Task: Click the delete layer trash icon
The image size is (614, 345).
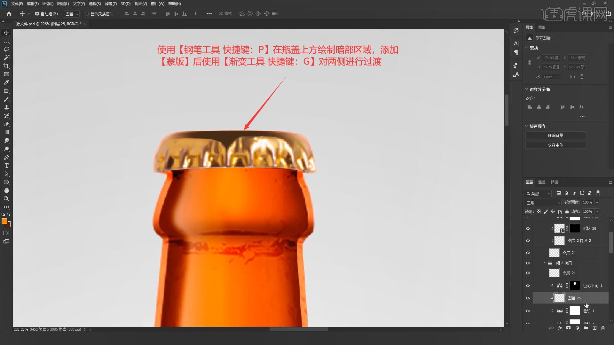Action: tap(603, 328)
